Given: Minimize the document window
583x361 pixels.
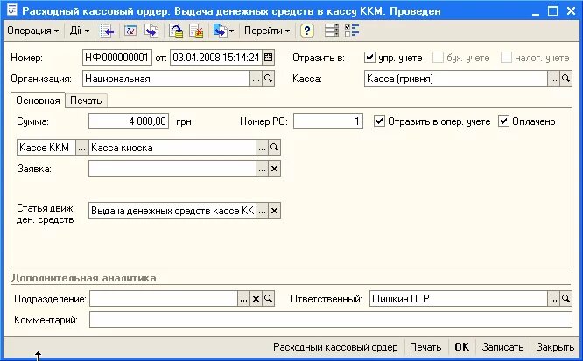Looking at the screenshot, I should click(x=536, y=12).
